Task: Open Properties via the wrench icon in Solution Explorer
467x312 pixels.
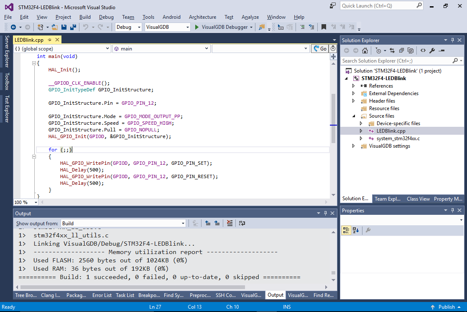Action: point(432,50)
